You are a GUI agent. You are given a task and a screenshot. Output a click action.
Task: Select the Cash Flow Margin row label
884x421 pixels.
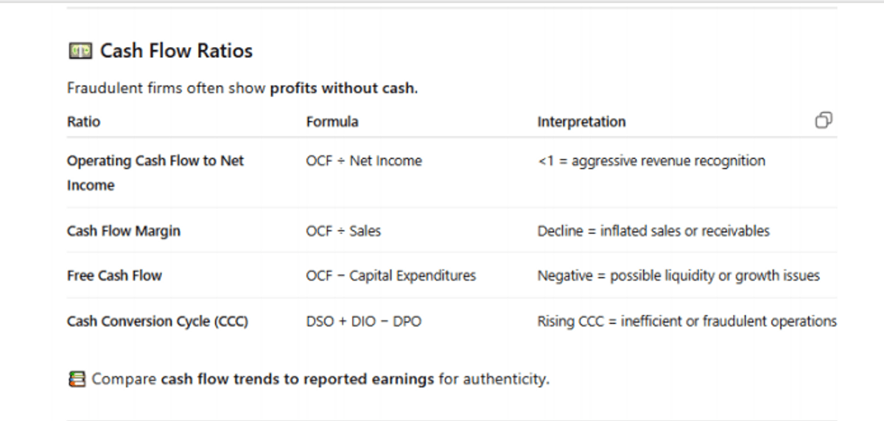(x=123, y=231)
